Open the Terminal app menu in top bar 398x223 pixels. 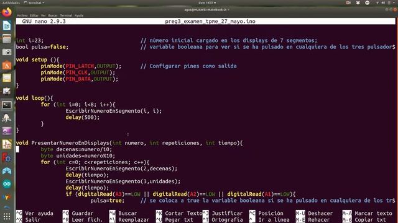click(34, 2)
